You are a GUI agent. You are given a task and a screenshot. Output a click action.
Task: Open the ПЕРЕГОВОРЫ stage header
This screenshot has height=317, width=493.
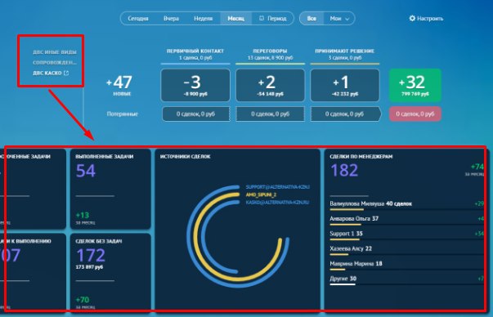click(270, 54)
